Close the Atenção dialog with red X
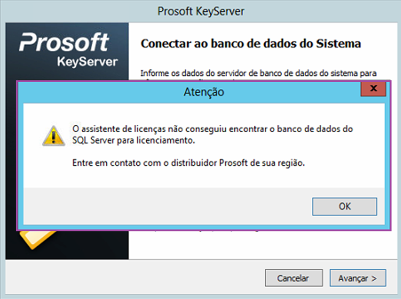Viewport: 401px width, 299px height. [374, 89]
